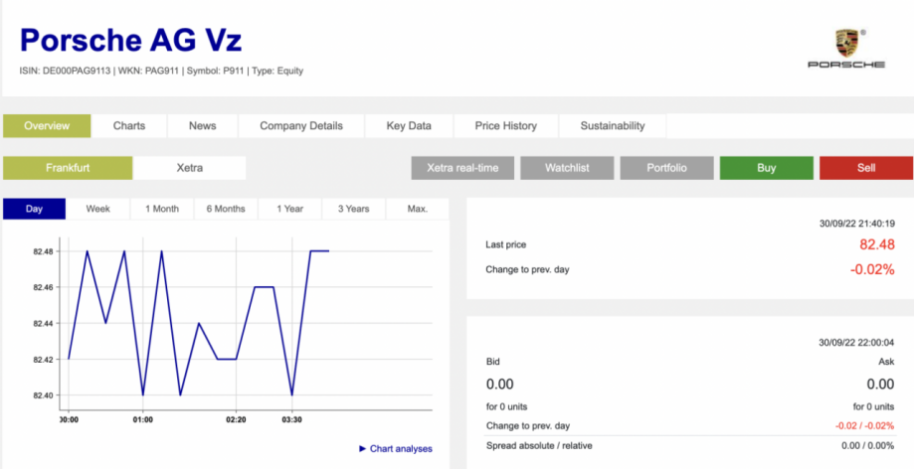Add stock to Watchlist

pos(567,168)
